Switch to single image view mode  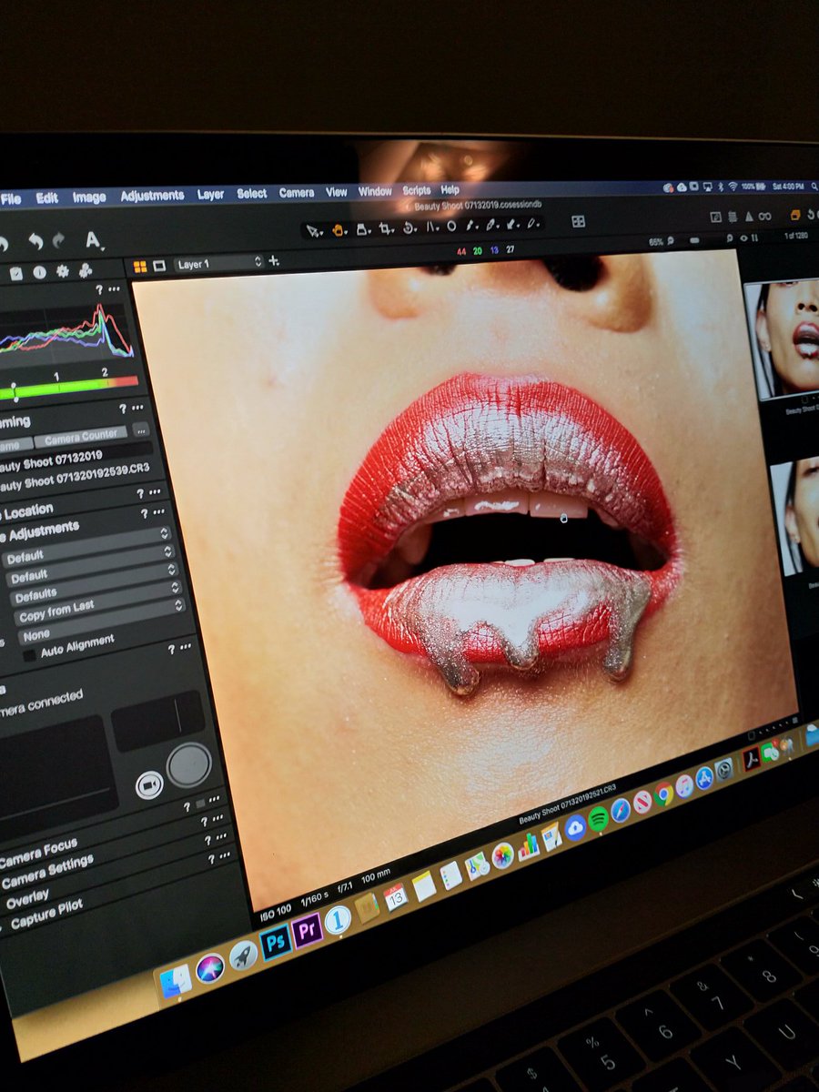tap(159, 266)
